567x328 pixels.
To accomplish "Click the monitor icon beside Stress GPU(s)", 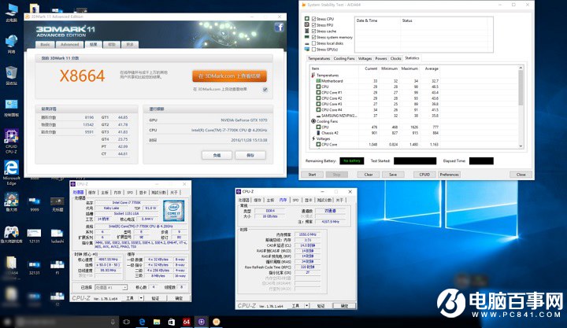I will coord(307,49).
